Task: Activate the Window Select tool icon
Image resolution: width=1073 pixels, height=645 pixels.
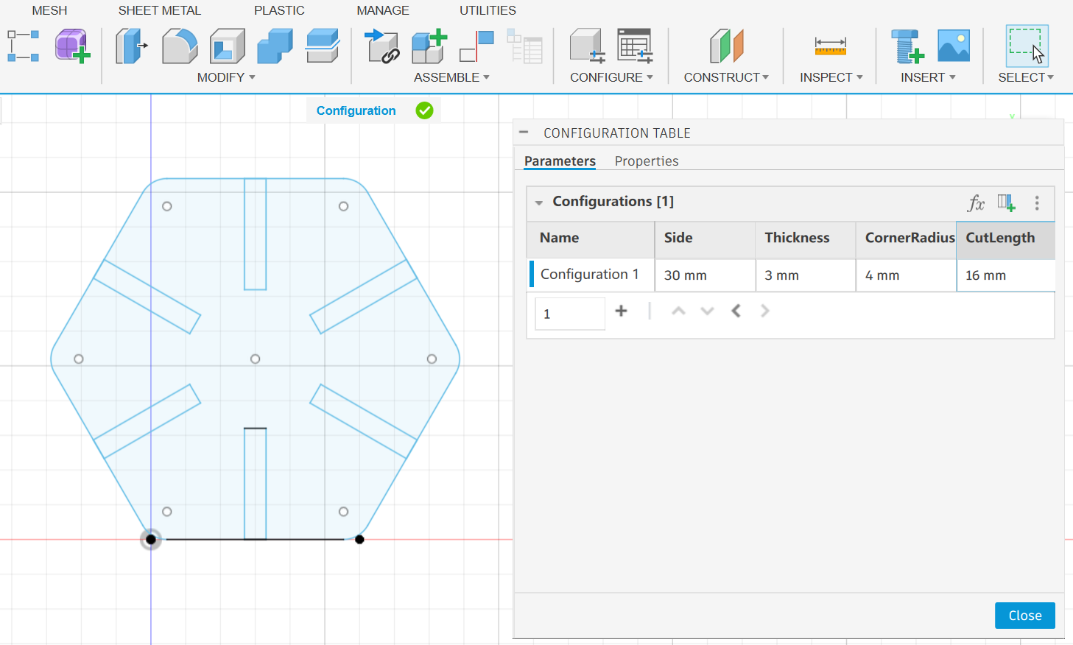Action: pyautogui.click(x=1027, y=46)
